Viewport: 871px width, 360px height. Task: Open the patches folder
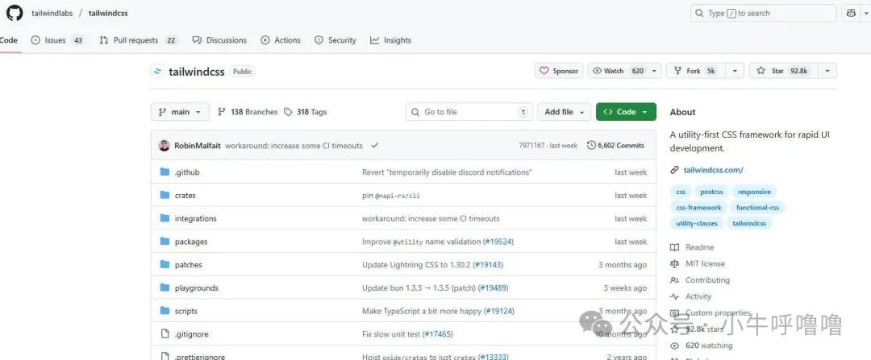coord(188,265)
